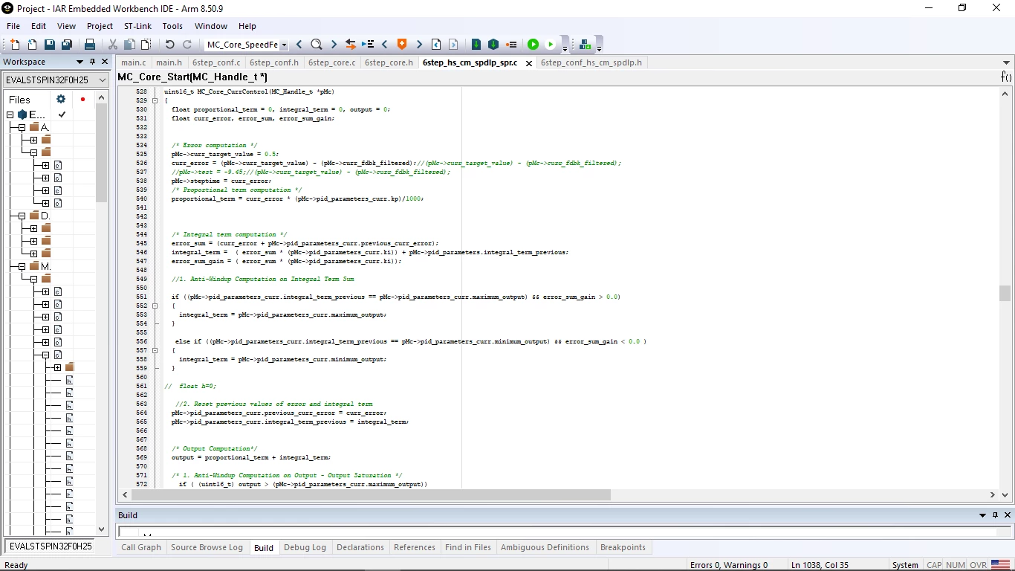Redo the edit from the toolbar

click(x=187, y=45)
